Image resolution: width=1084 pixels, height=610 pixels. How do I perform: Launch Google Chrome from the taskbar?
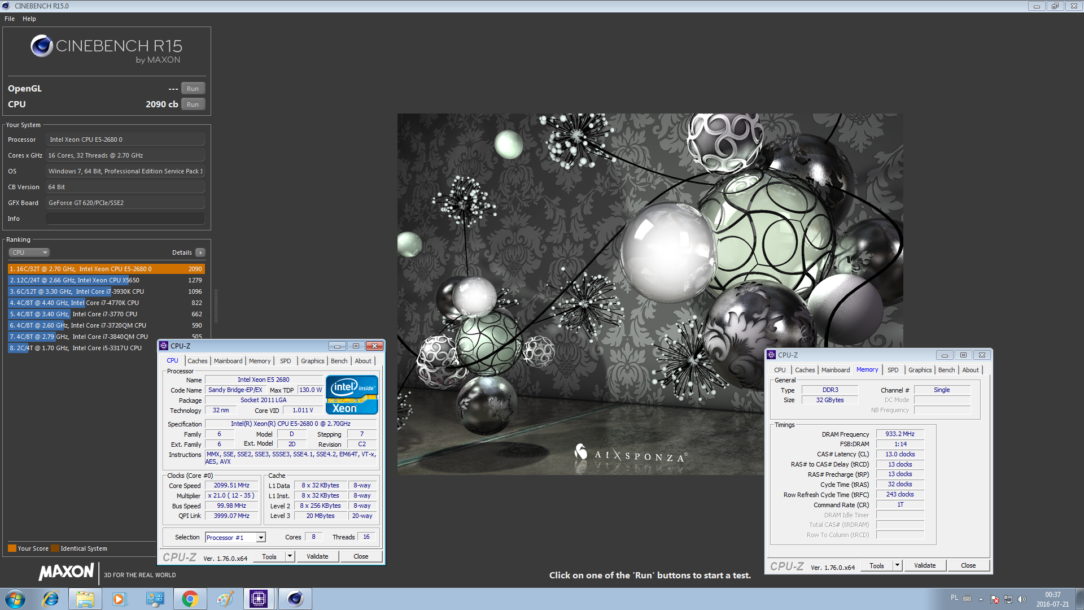pos(190,599)
